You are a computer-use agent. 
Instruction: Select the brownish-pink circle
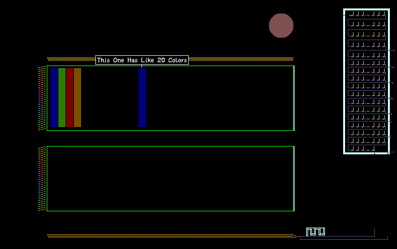tap(281, 25)
